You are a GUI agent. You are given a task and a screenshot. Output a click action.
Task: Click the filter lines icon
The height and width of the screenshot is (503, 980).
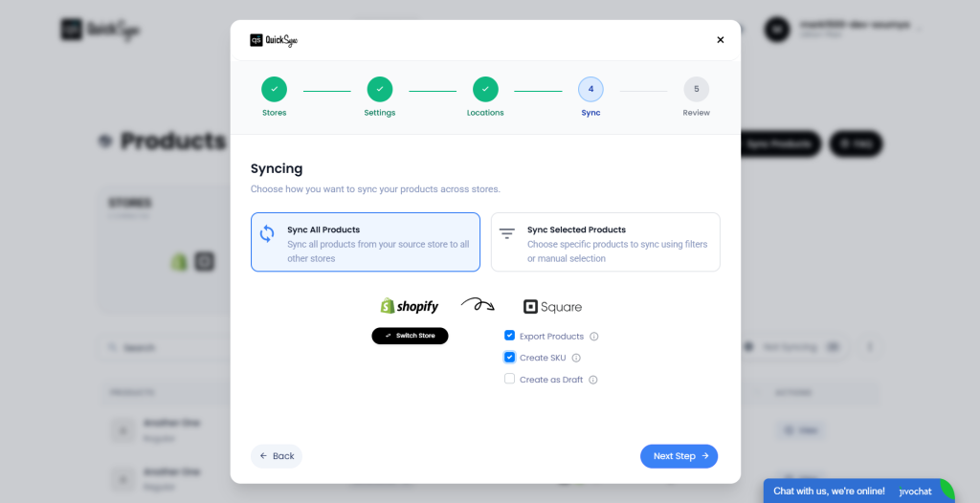(x=507, y=233)
